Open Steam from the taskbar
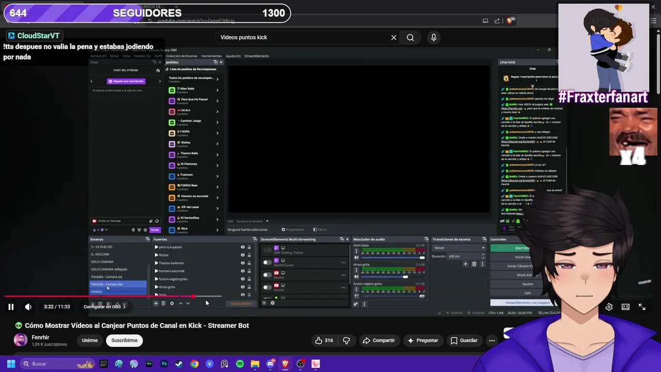Viewport: 661px width, 372px height. (x=179, y=364)
